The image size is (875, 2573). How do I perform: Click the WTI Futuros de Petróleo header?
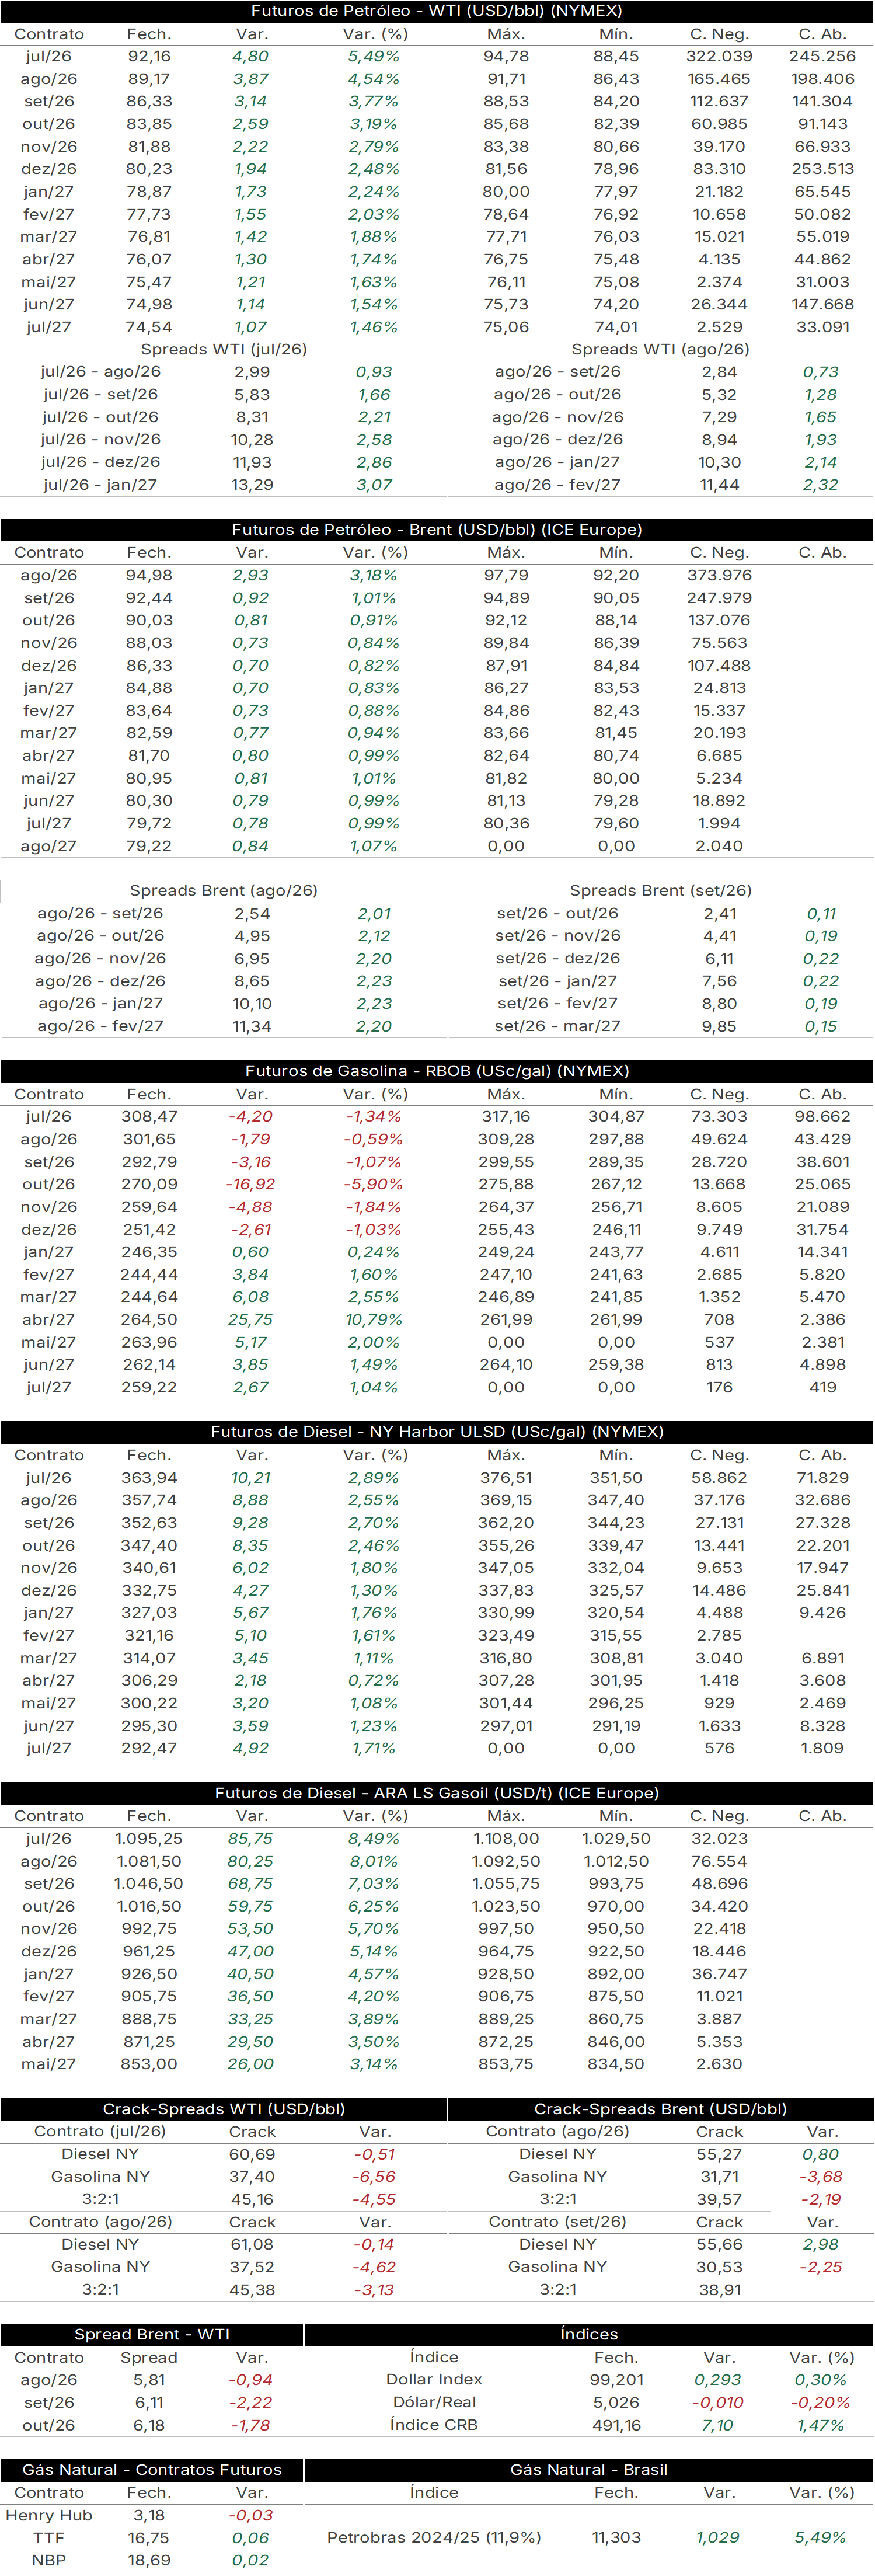(437, 11)
